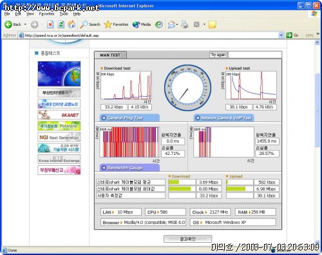322x255 pixels.
Task: Click the Clock 2127 MHz field
Action: (210, 212)
